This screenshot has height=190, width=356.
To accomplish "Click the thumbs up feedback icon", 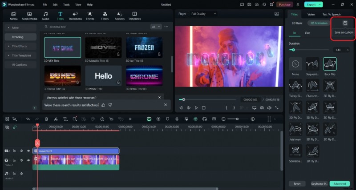I will coord(103,105).
